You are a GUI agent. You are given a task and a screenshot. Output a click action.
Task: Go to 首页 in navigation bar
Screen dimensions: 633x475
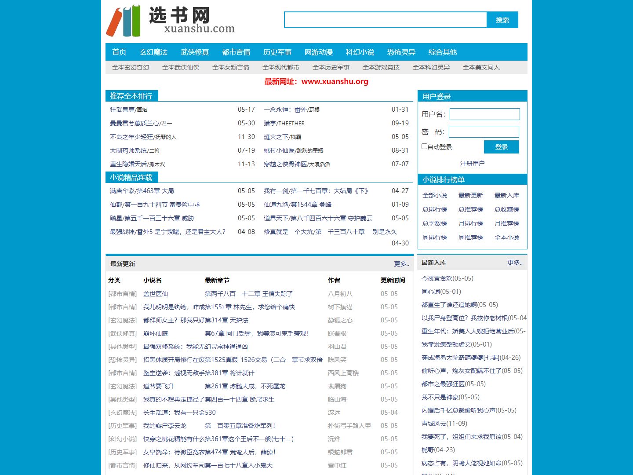119,52
